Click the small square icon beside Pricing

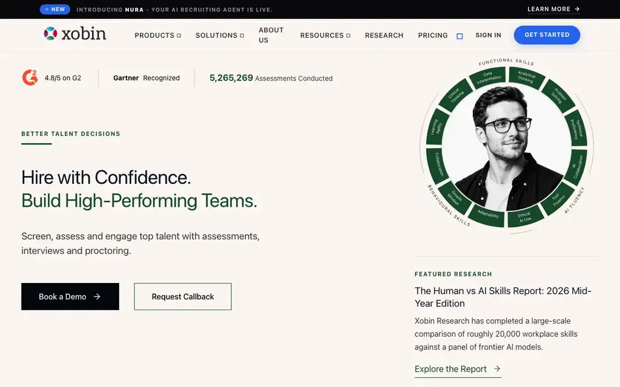(x=460, y=36)
